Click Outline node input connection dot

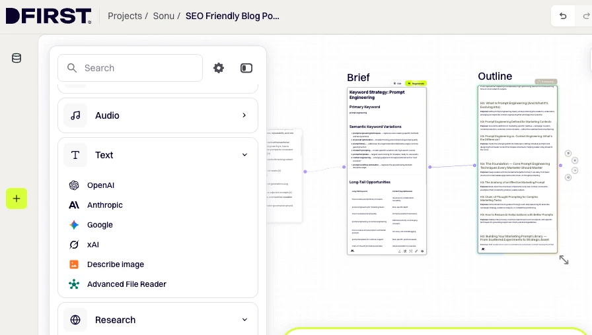[474, 165]
